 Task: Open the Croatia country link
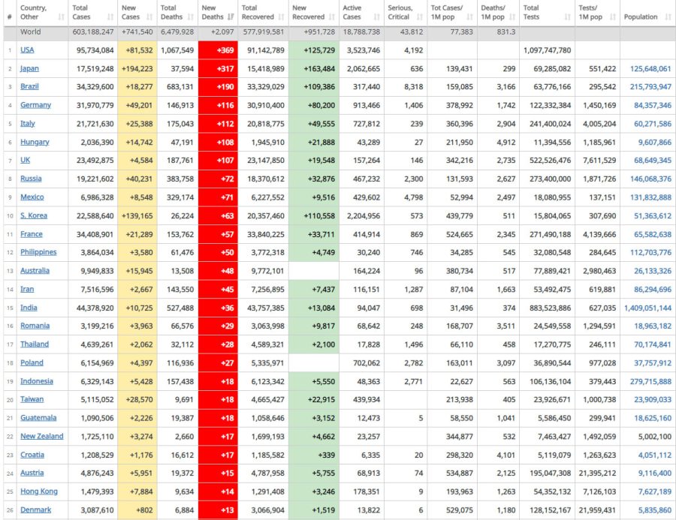[x=32, y=455]
